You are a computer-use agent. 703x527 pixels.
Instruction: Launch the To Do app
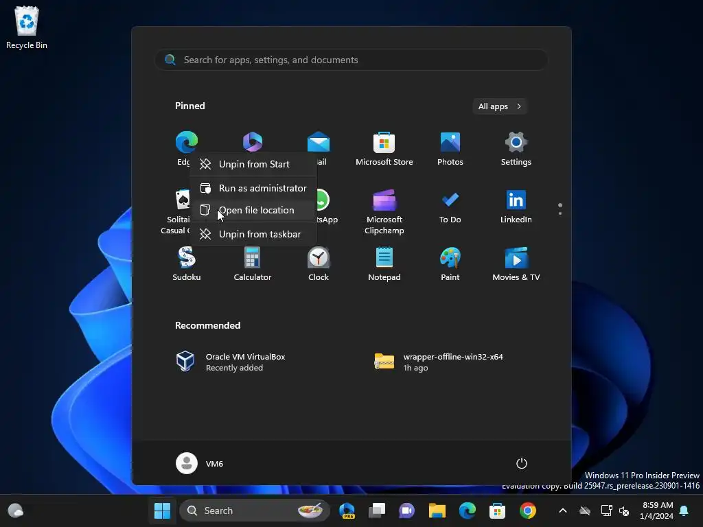point(450,207)
